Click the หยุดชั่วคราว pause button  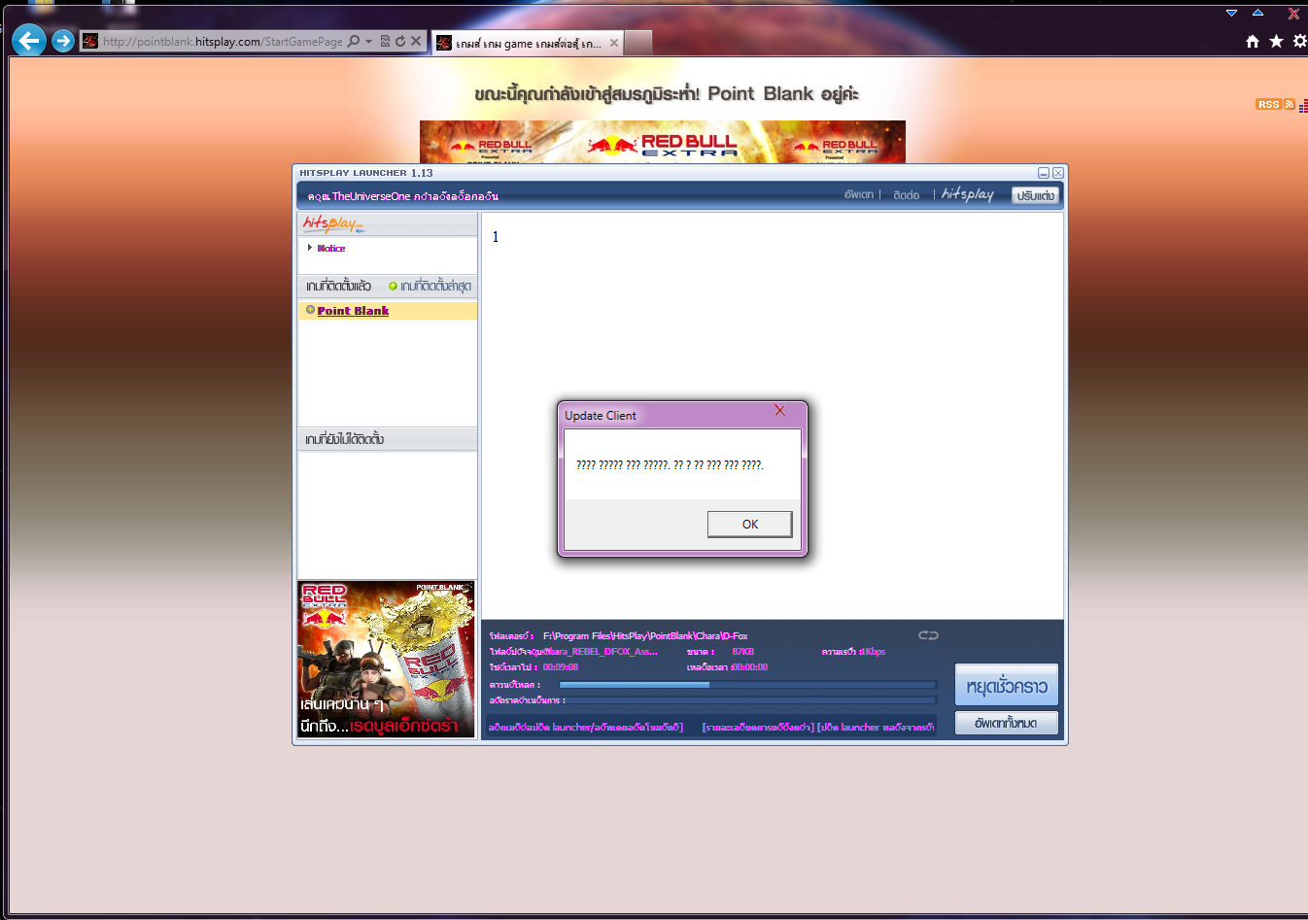click(x=1007, y=686)
